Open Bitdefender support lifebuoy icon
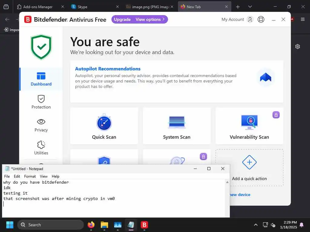 [261, 19]
